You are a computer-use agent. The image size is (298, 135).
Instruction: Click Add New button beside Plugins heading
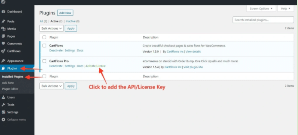65,13
